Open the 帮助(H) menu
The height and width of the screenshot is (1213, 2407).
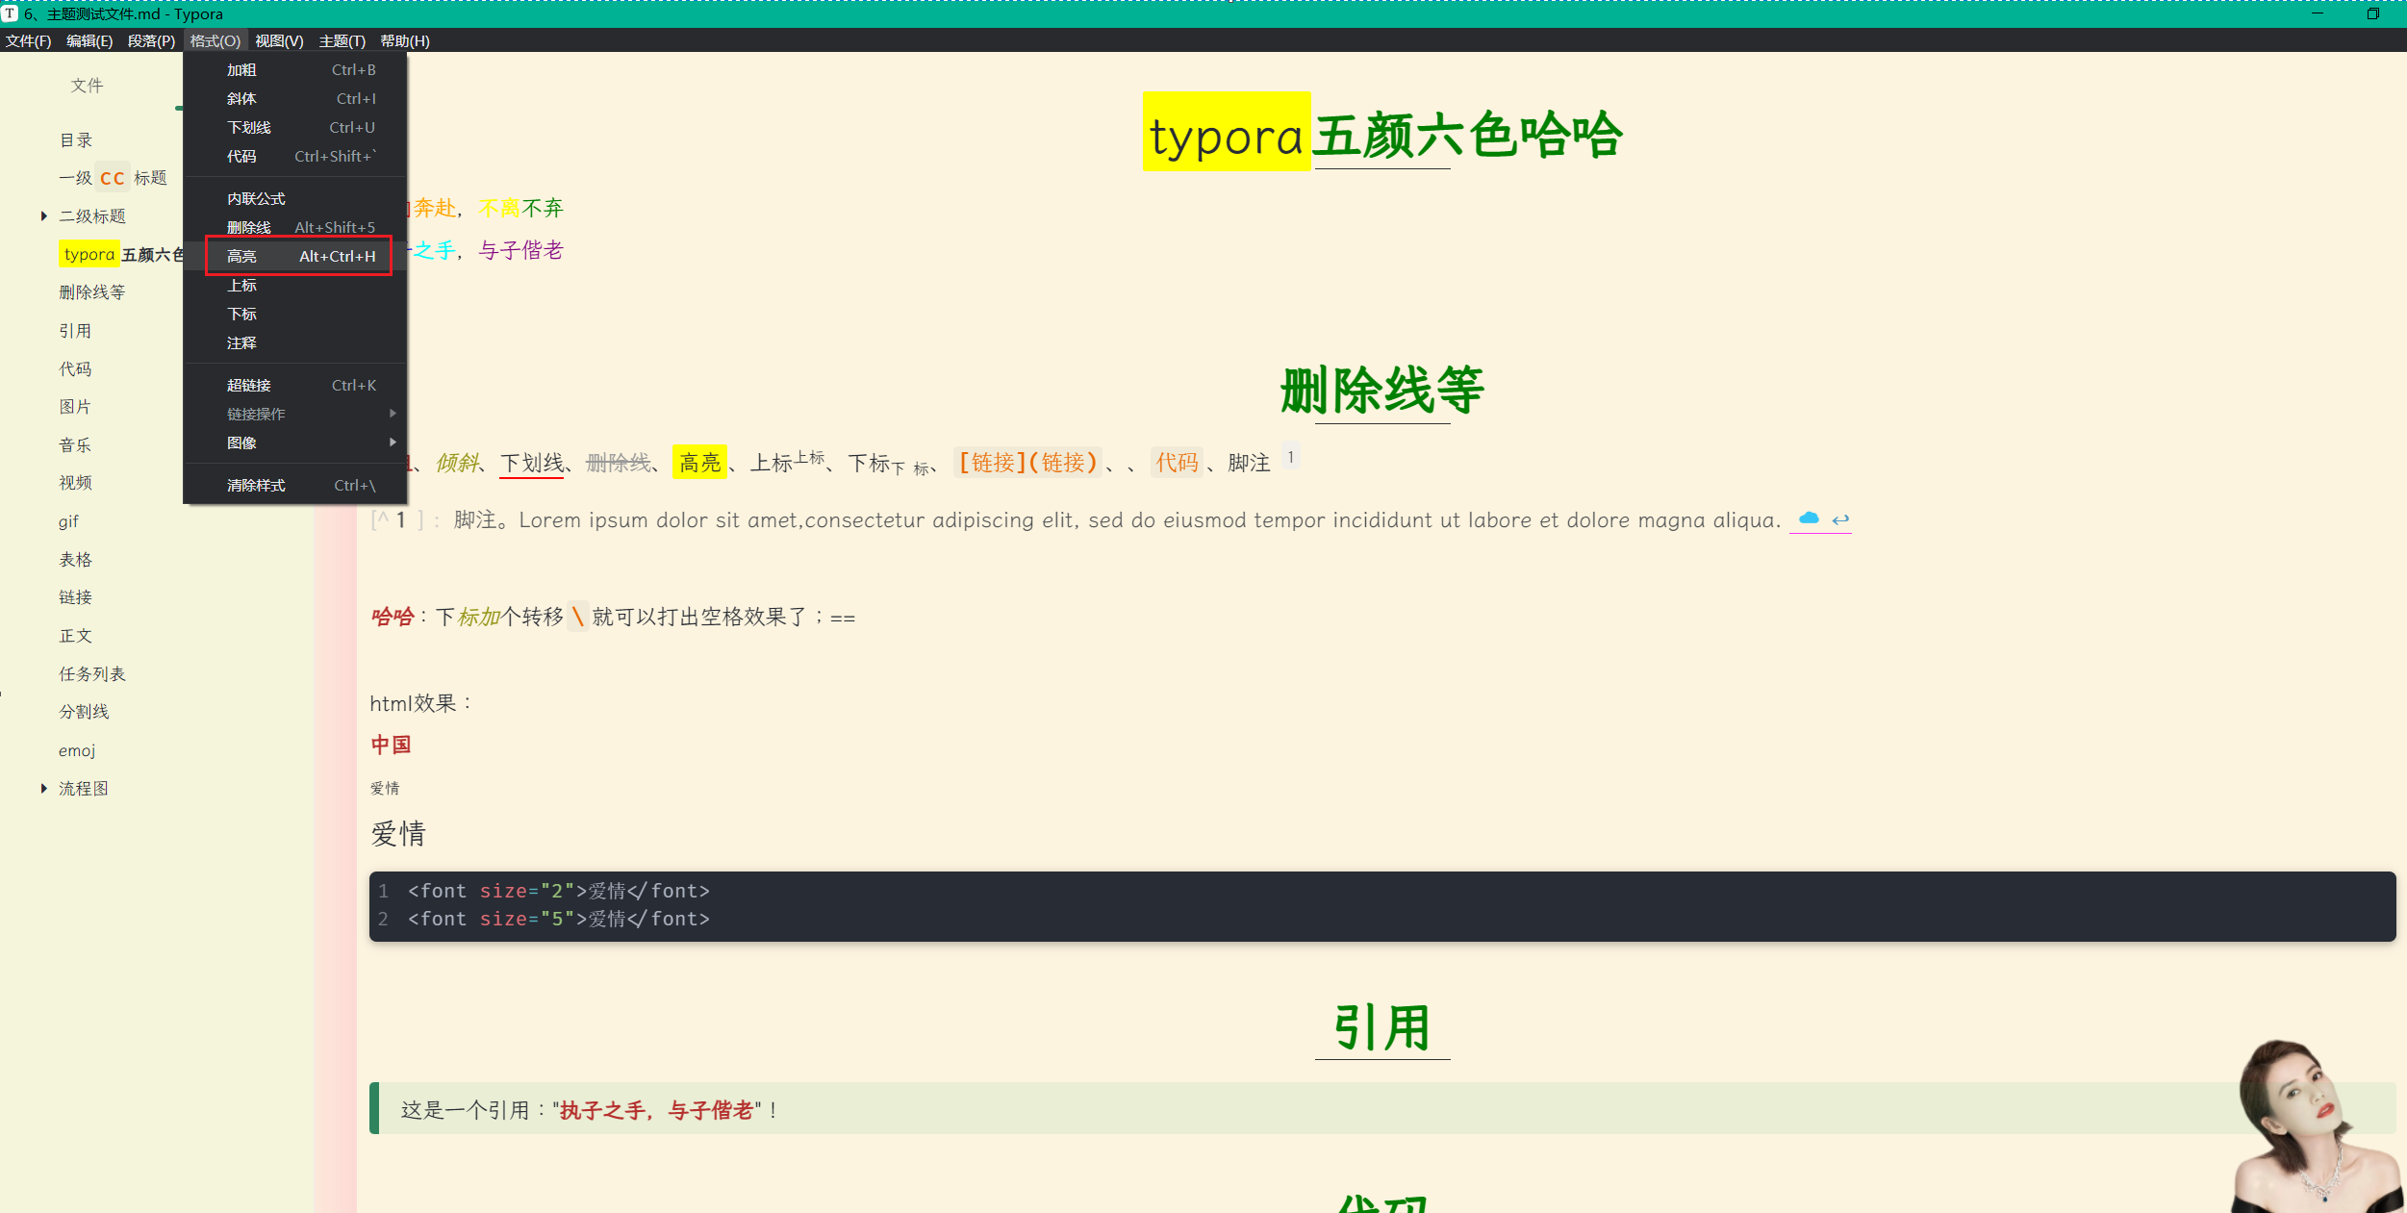[x=405, y=40]
